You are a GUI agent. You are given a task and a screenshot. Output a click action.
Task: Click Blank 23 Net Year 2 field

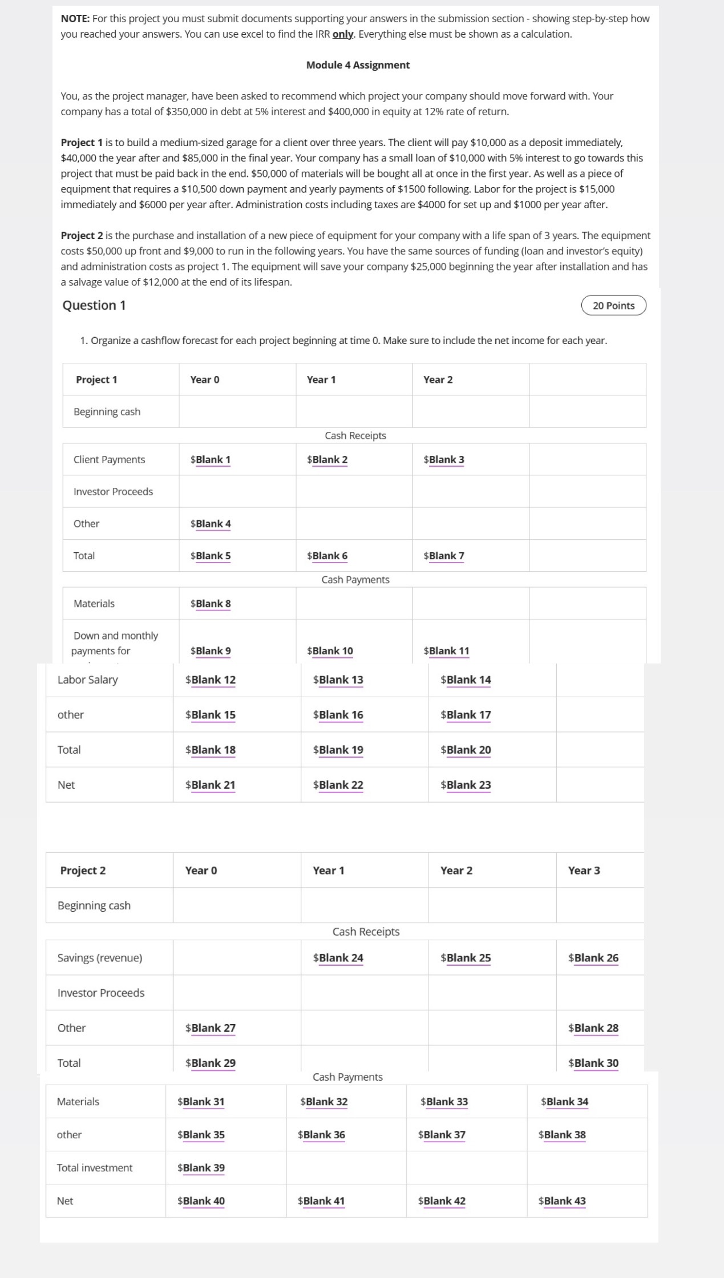(468, 785)
